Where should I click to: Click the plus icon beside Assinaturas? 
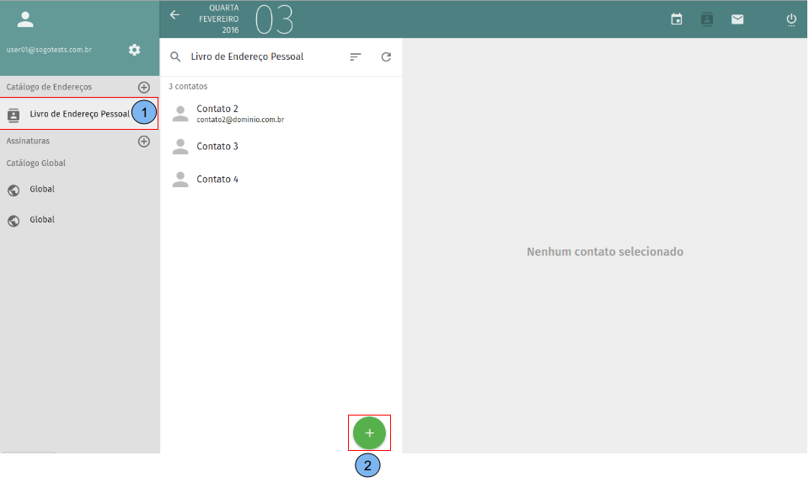pos(143,142)
